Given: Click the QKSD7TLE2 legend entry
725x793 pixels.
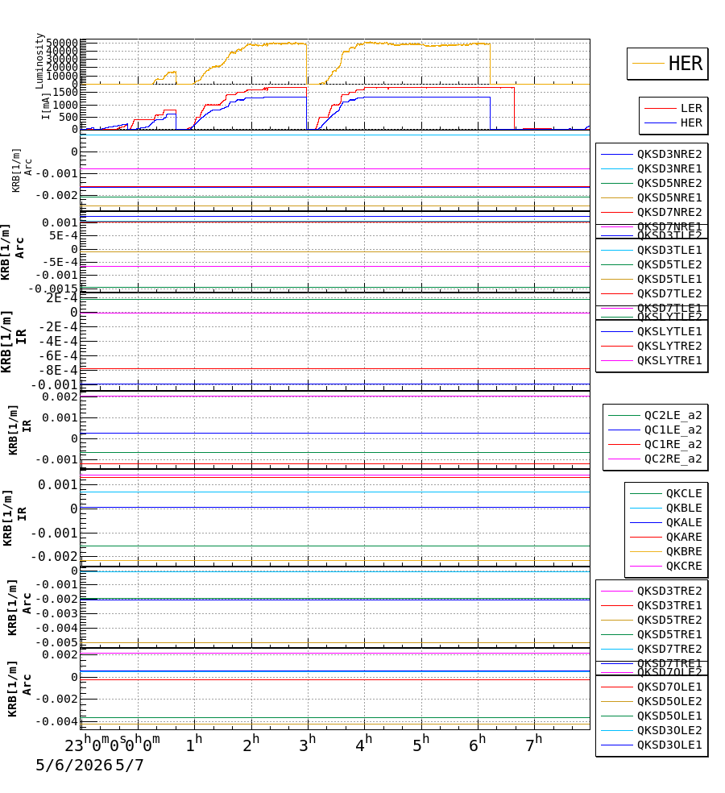Looking at the screenshot, I should (x=651, y=294).
